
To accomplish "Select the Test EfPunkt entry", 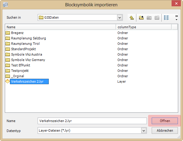I will (20, 65).
